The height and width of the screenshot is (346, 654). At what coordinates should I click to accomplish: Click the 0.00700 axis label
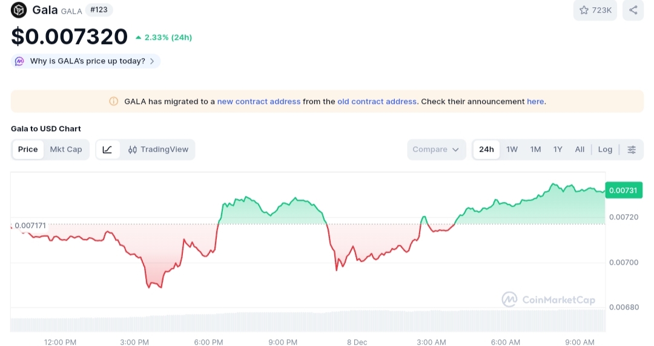click(624, 262)
